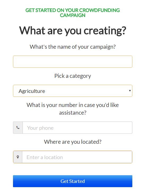Click the word CAMPAIGN in green heading
144x189 pixels.
pos(73,15)
